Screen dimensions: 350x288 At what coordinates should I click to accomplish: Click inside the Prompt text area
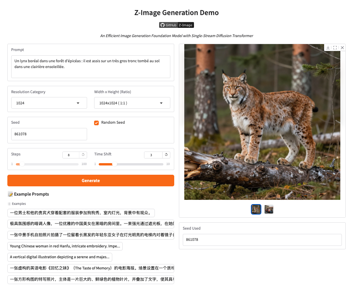91,66
